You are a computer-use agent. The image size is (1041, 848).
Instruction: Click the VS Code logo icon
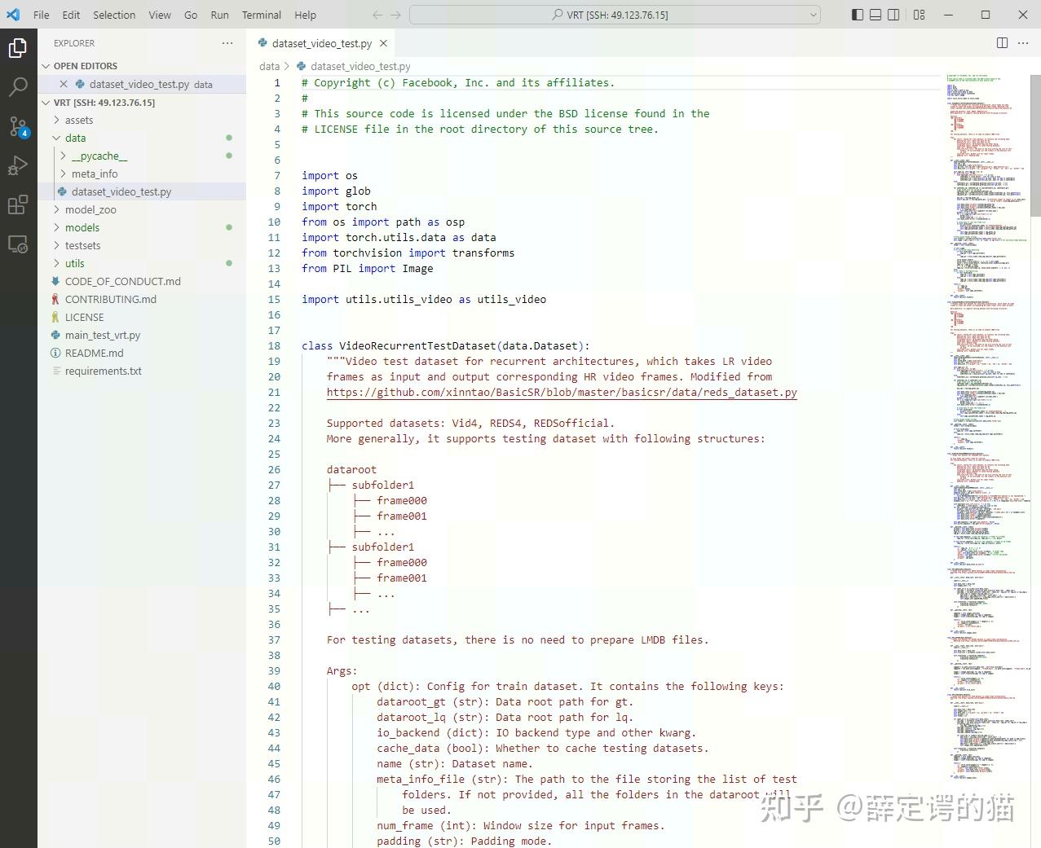click(x=13, y=15)
